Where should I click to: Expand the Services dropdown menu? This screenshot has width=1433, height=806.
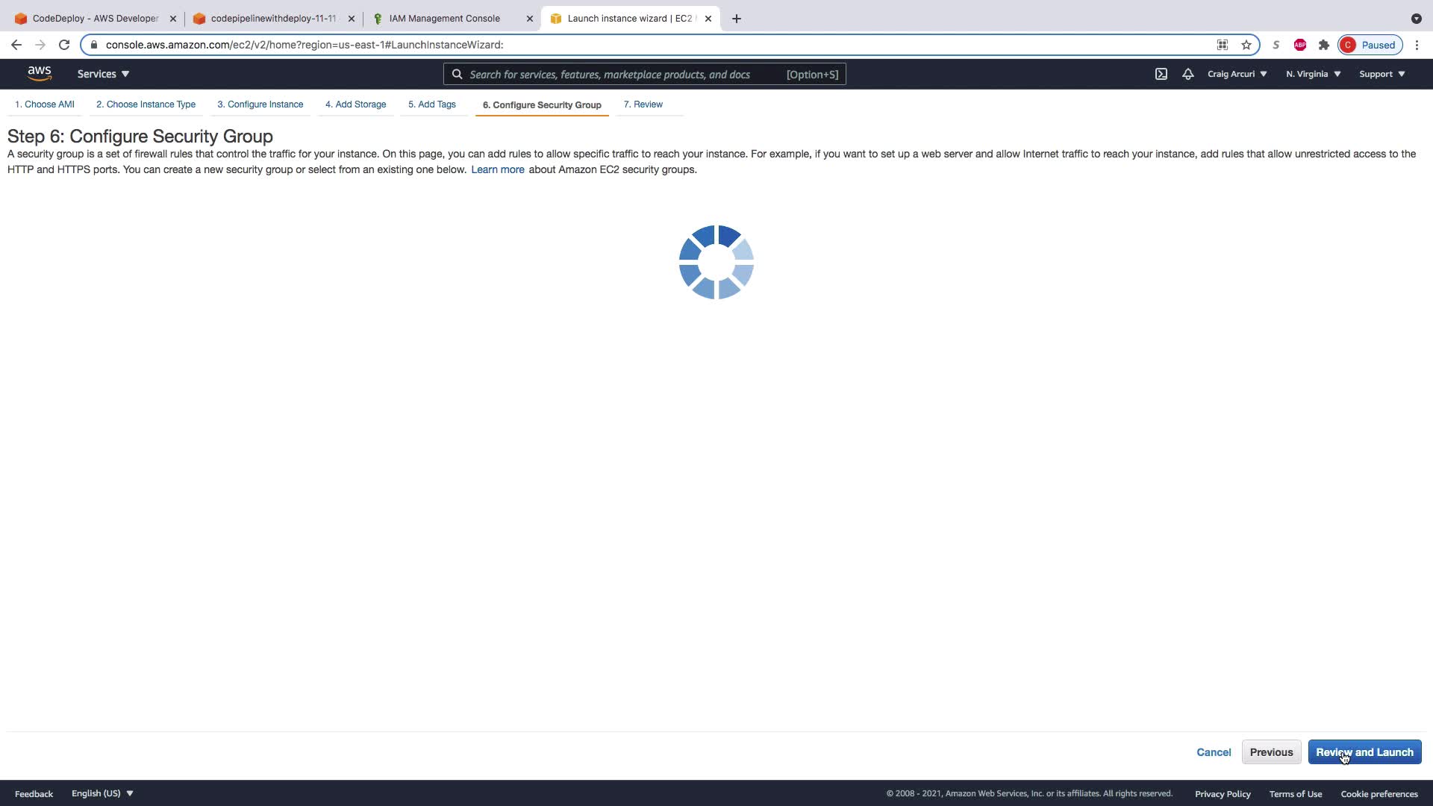point(103,74)
